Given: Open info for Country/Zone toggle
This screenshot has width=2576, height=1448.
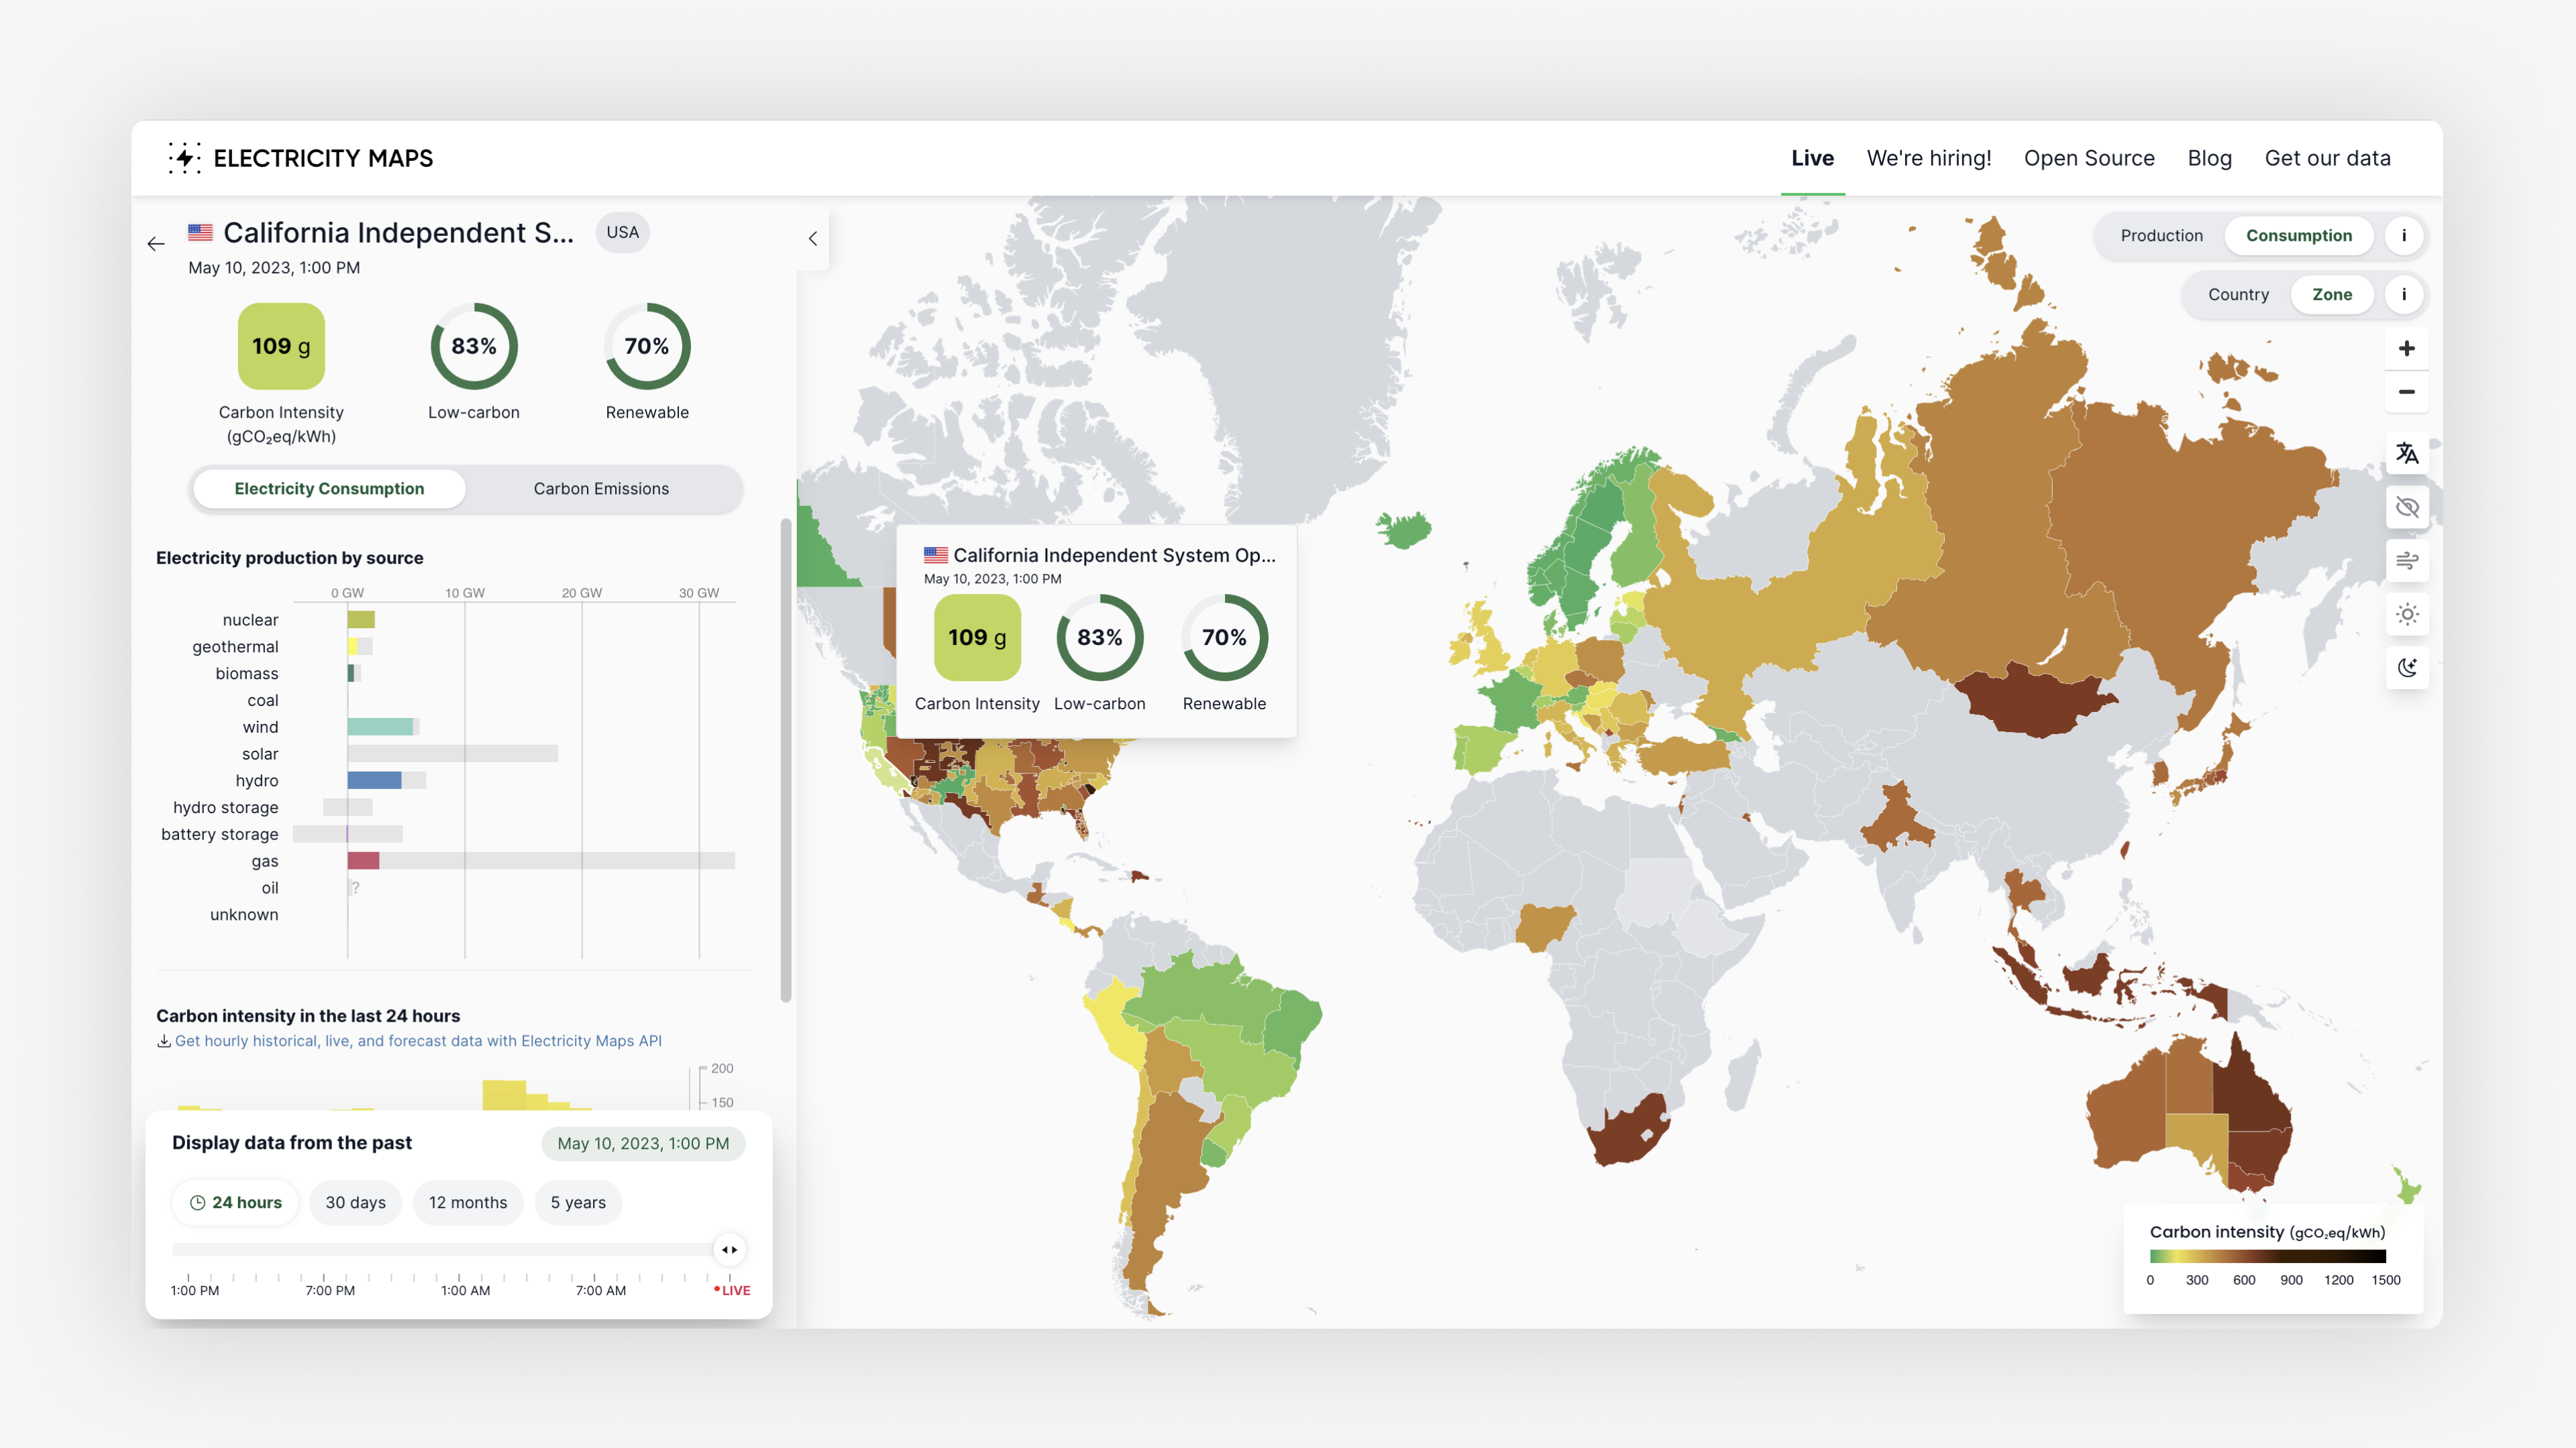Looking at the screenshot, I should pyautogui.click(x=2404, y=295).
